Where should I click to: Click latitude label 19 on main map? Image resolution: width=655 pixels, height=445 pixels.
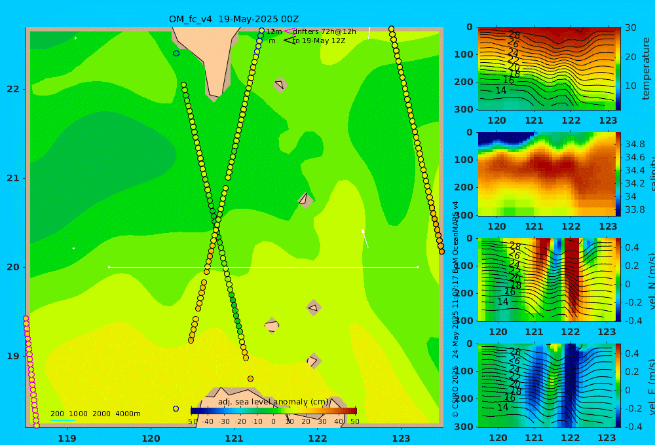13,356
